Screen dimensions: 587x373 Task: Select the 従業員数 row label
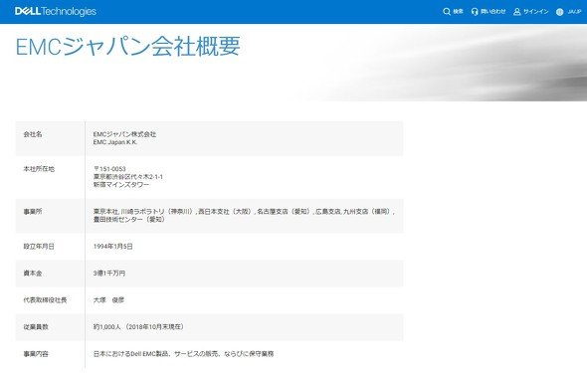36,327
